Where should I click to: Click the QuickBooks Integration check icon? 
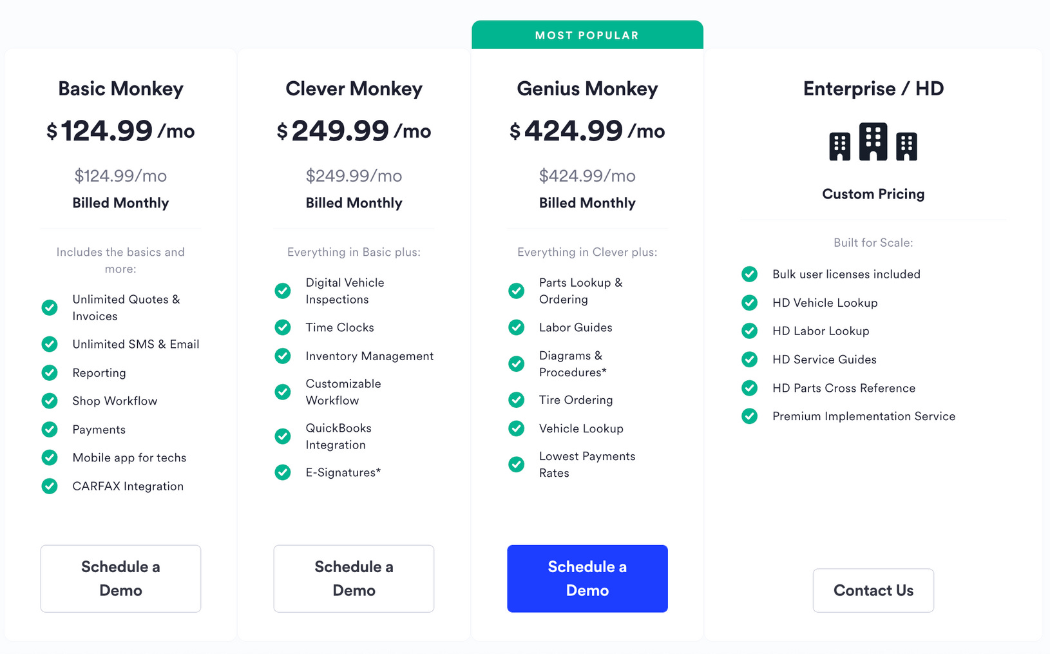point(283,436)
